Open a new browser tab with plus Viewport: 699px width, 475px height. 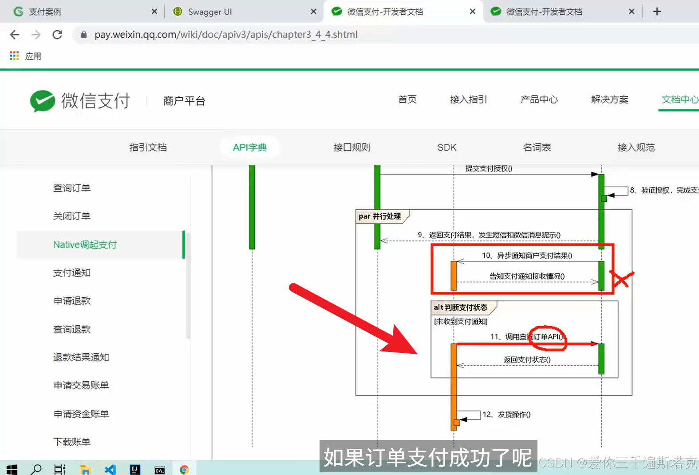657,12
